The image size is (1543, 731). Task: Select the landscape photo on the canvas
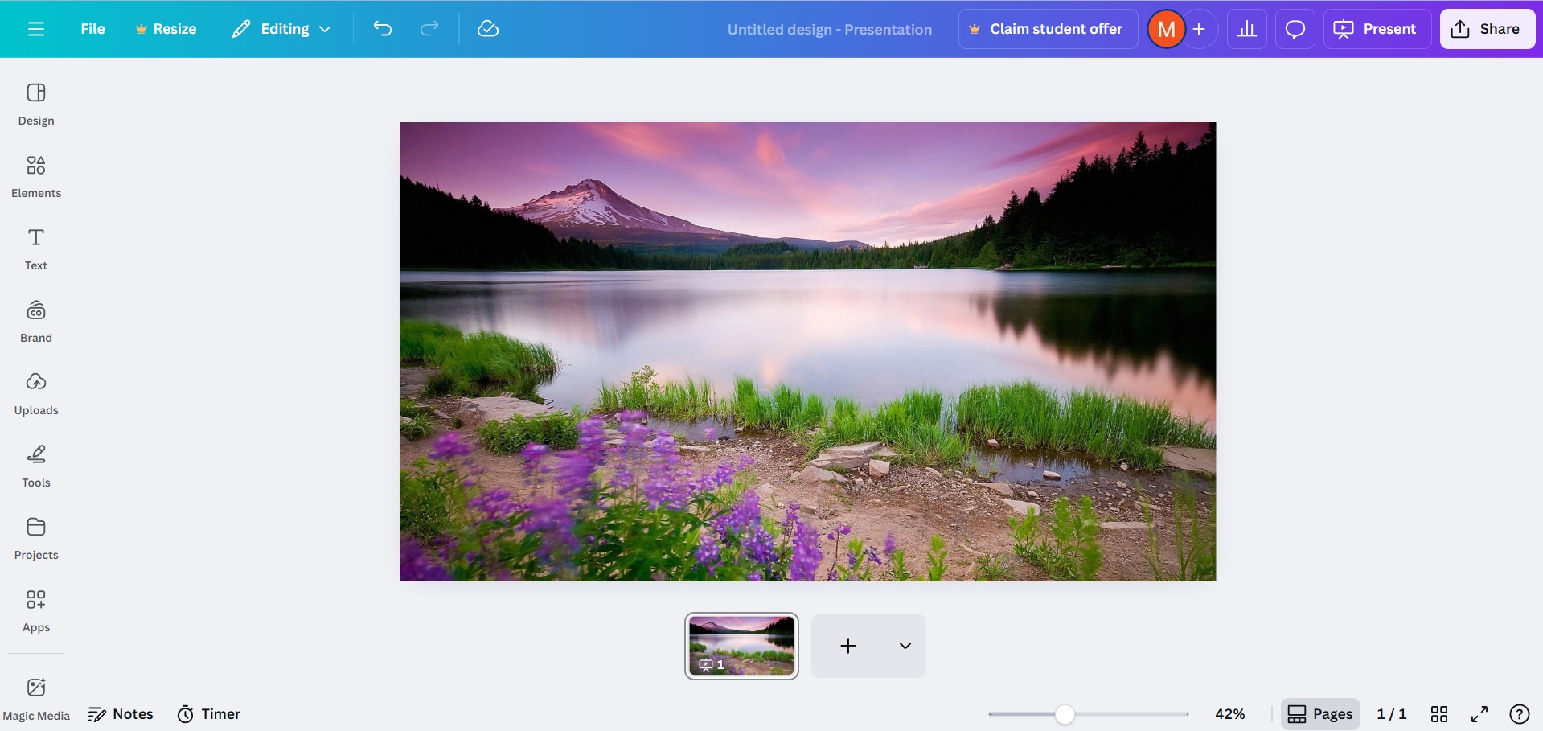(807, 351)
